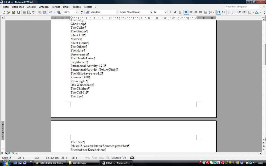This screenshot has height=166, width=266.
Task: Apply green font color with the A icon
Action: pos(257,12)
